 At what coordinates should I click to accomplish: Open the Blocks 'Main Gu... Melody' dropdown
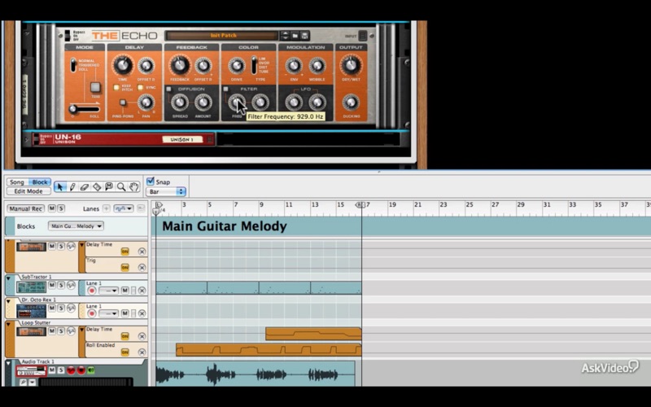coord(76,226)
